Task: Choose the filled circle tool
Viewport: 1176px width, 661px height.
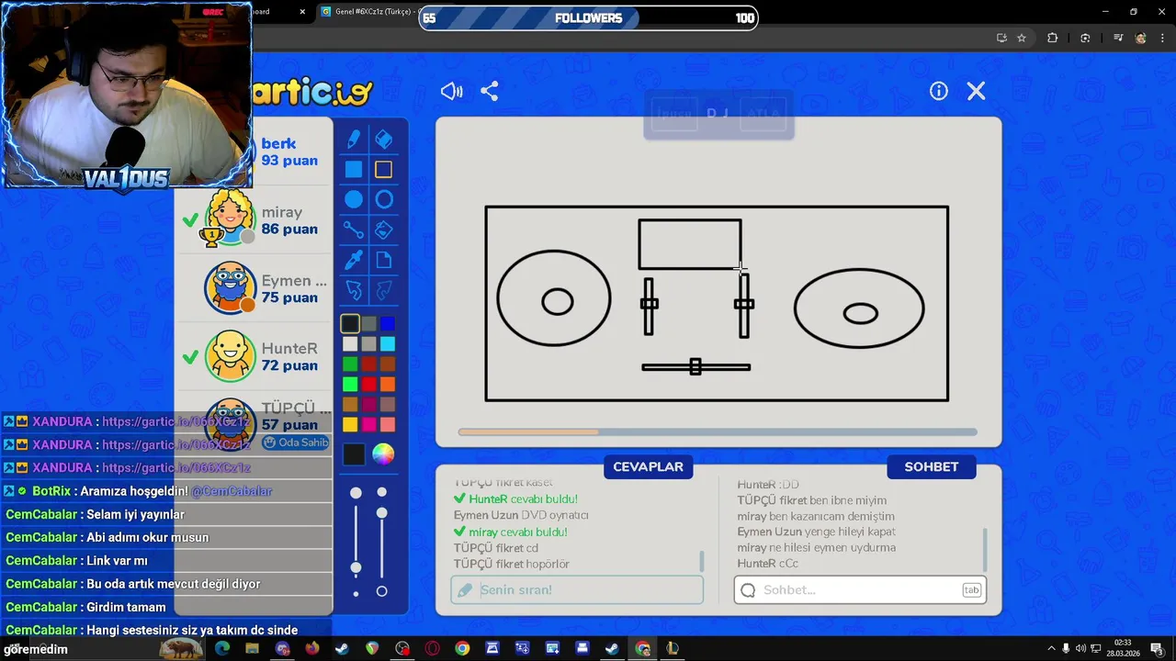Action: coord(354,200)
